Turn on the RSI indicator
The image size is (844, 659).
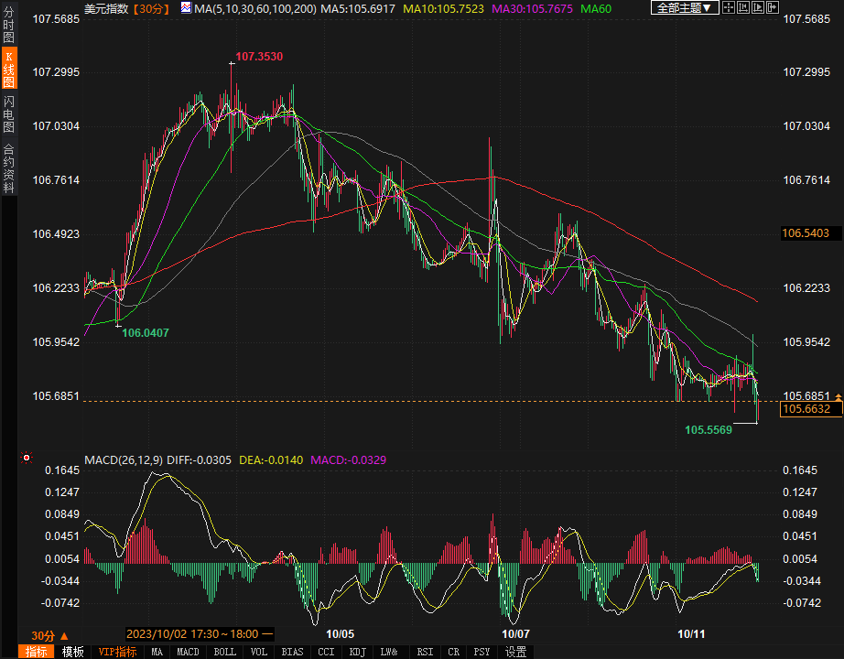click(425, 652)
